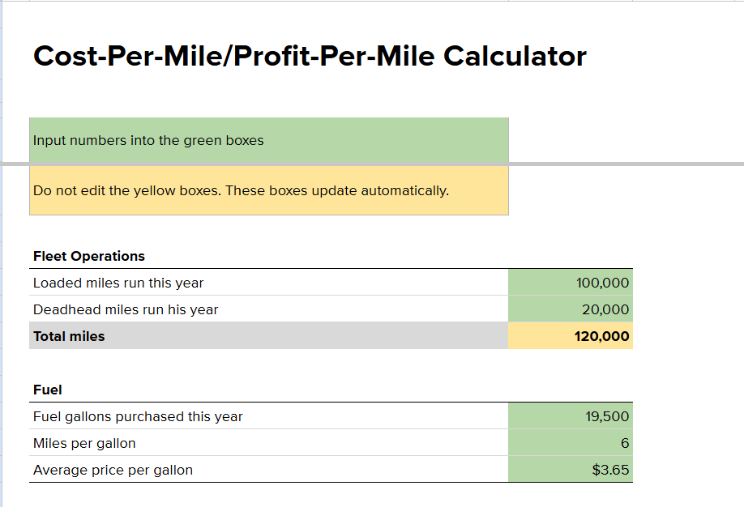744x507 pixels.
Task: Select blank cell right of Fuel header
Action: (571, 390)
